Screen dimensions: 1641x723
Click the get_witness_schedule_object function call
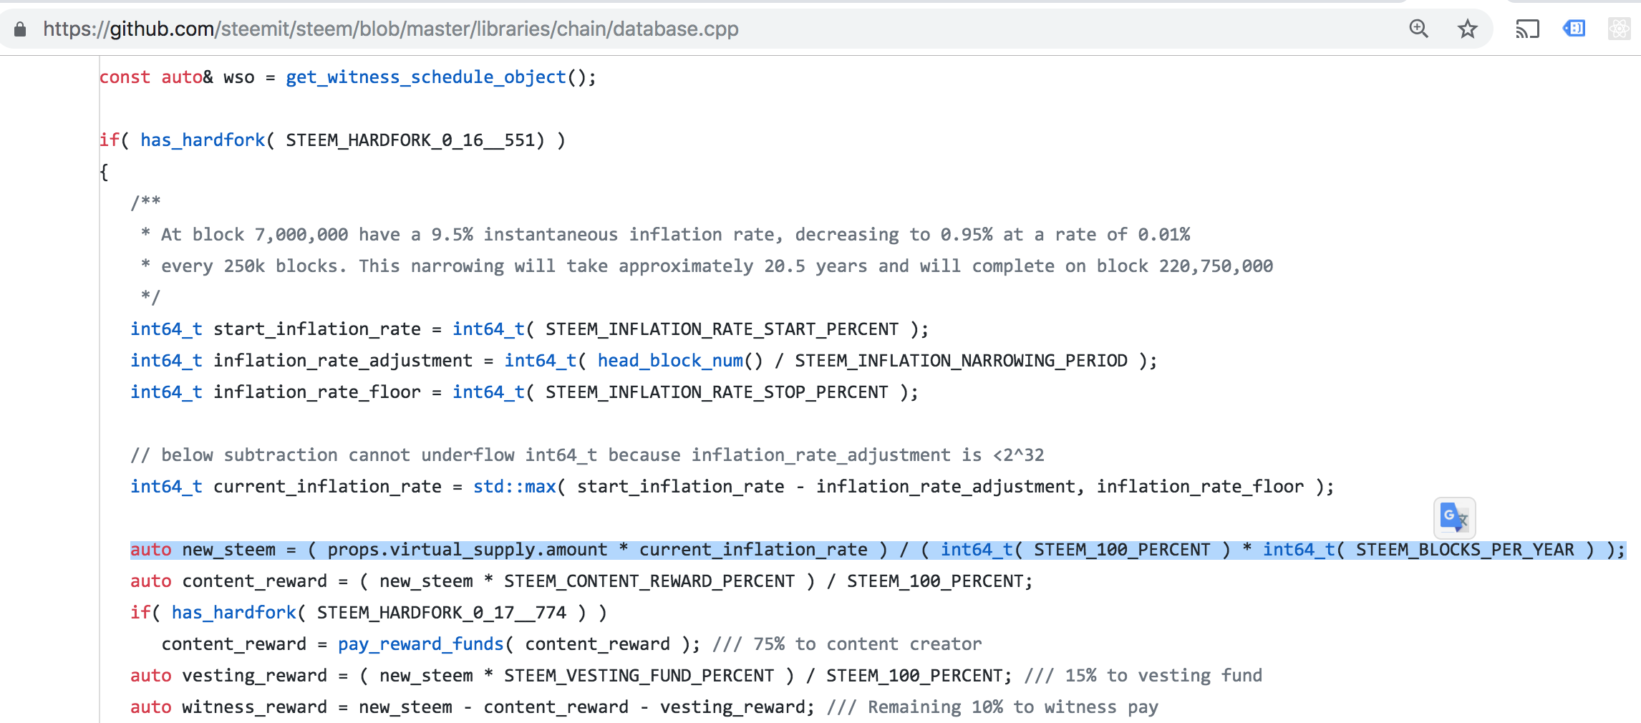(x=426, y=77)
